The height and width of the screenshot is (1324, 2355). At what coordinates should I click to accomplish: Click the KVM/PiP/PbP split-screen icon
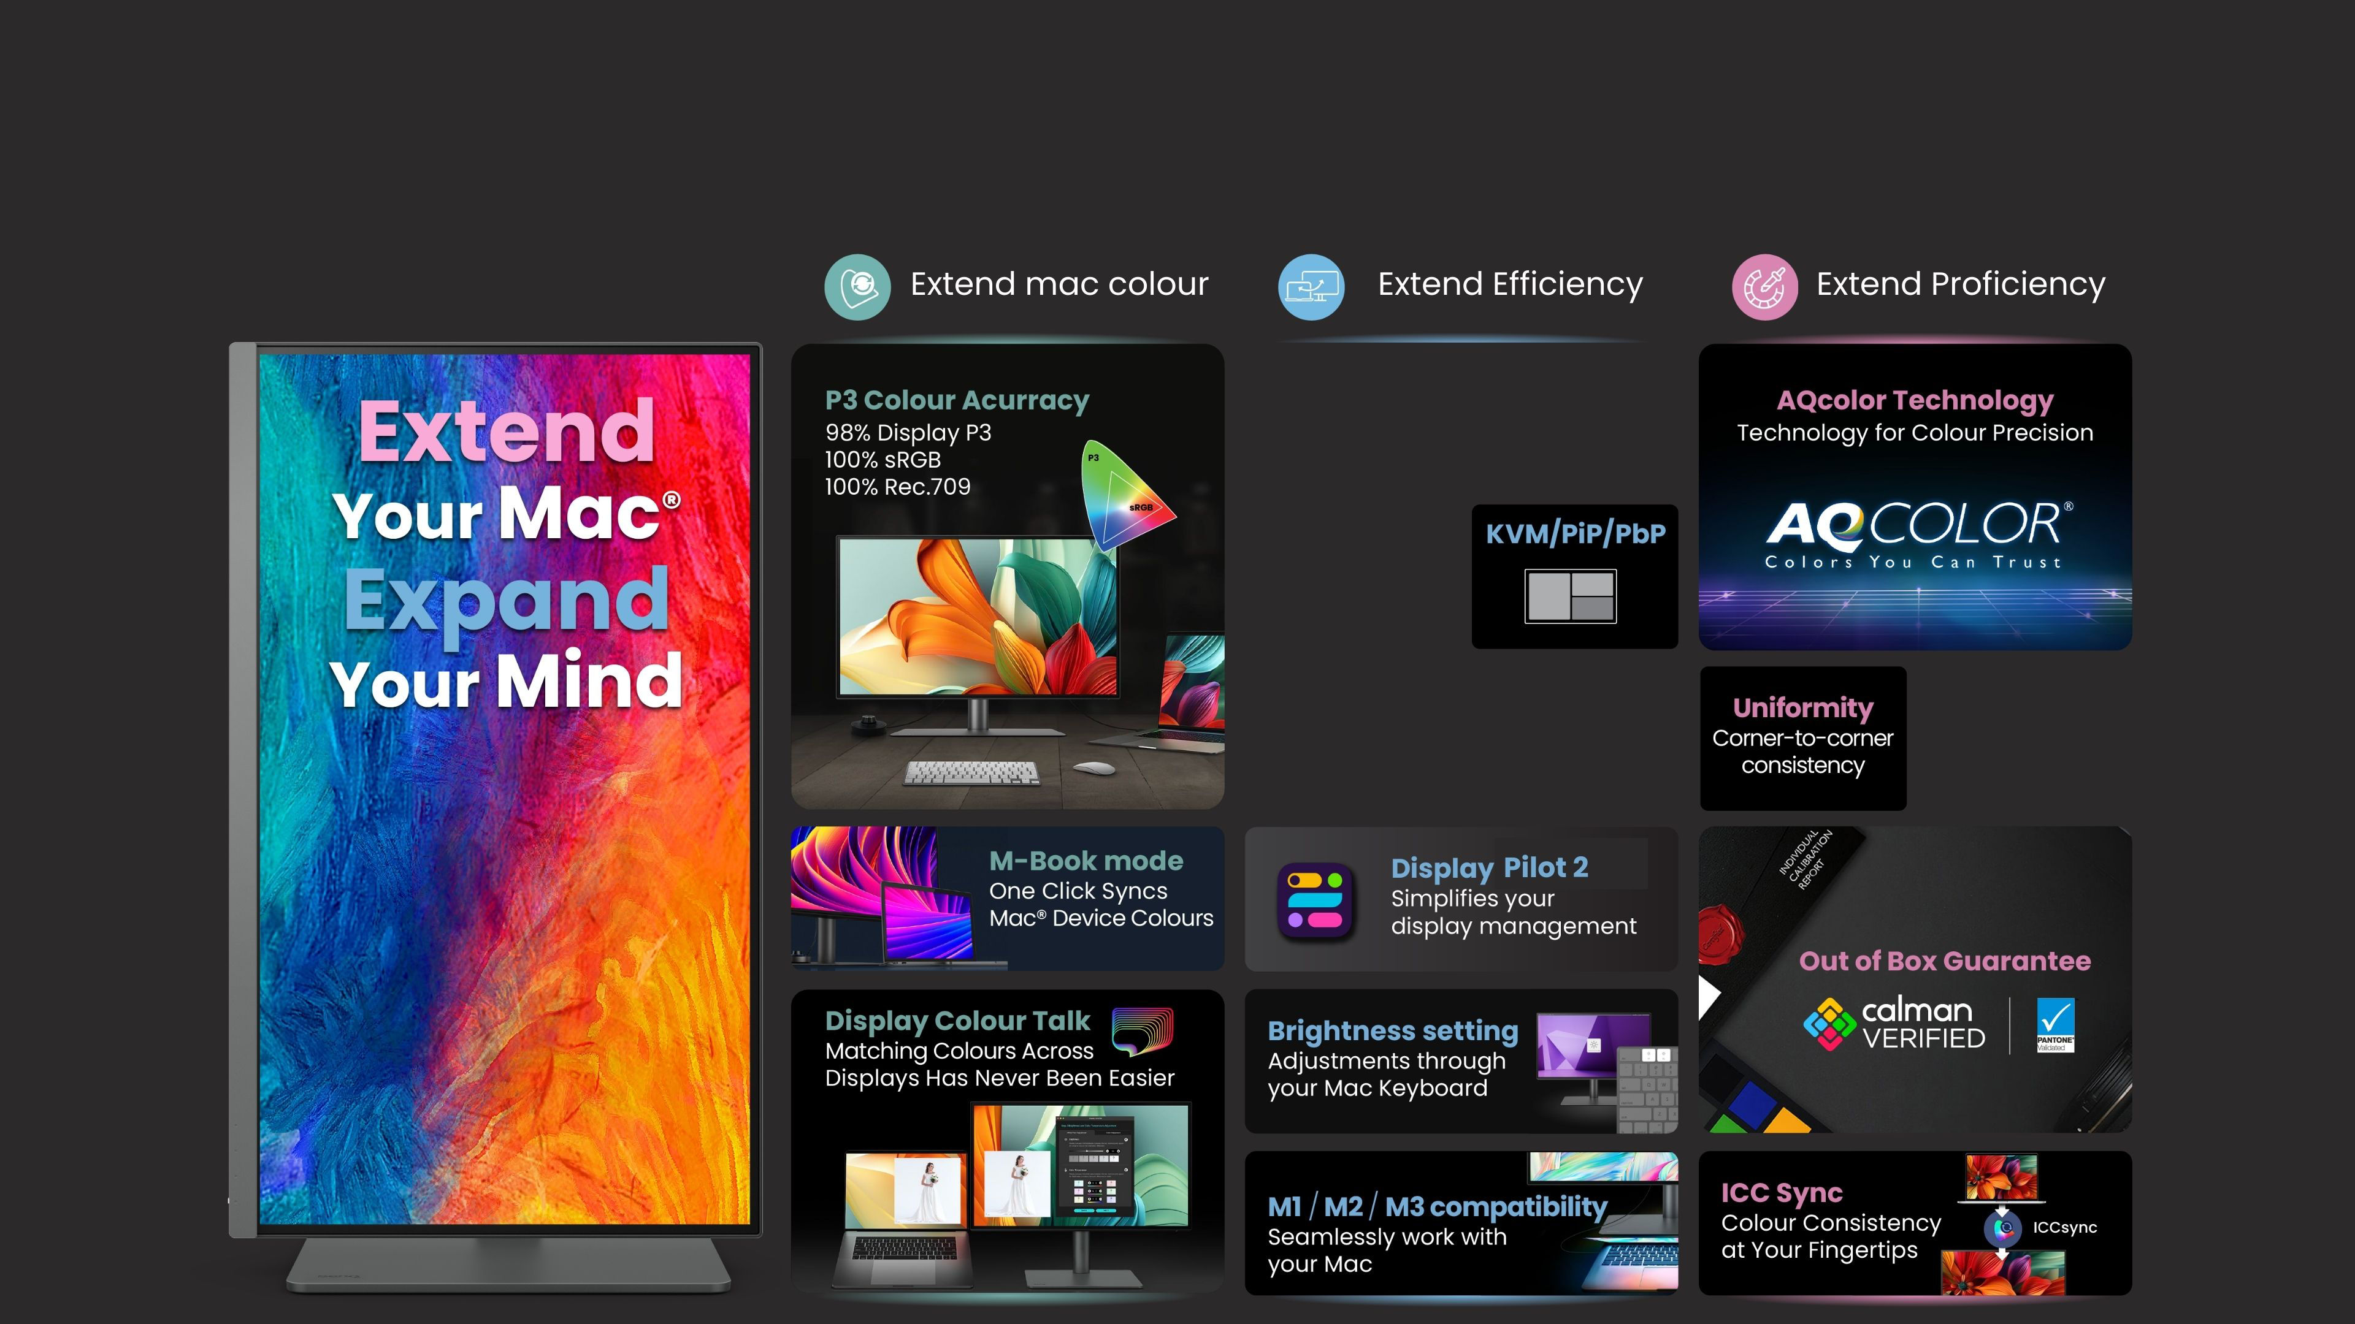point(1570,596)
